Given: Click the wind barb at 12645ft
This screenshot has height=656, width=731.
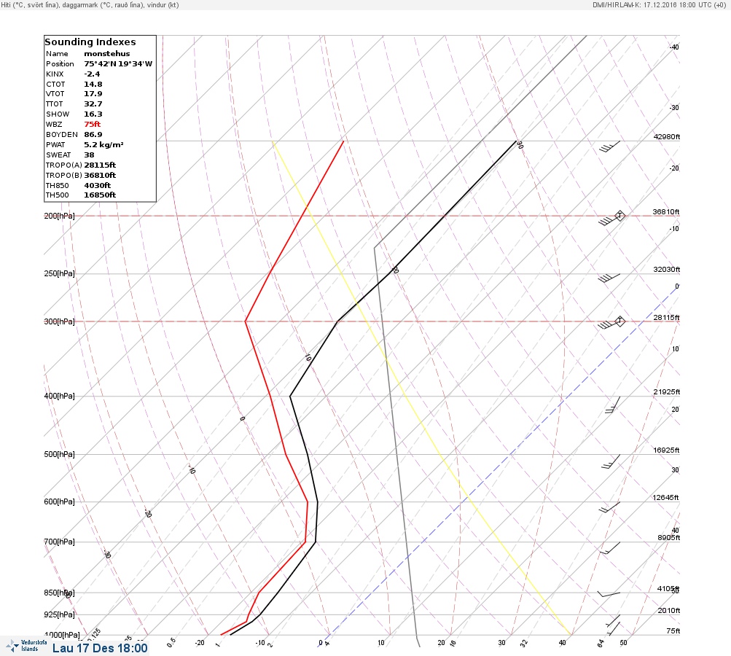Looking at the screenshot, I should (609, 507).
